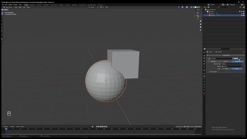Select the Union boolean operation
This screenshot has height=139, width=247.
225,61
